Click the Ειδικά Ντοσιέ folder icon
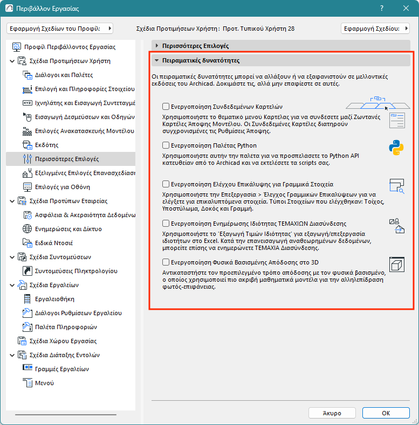 pos(27,243)
